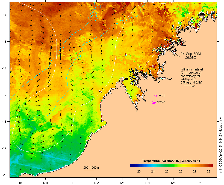This screenshot has width=224, height=185.
Task: Click the '200 1000m' bathymetry label
Action: [x=91, y=168]
